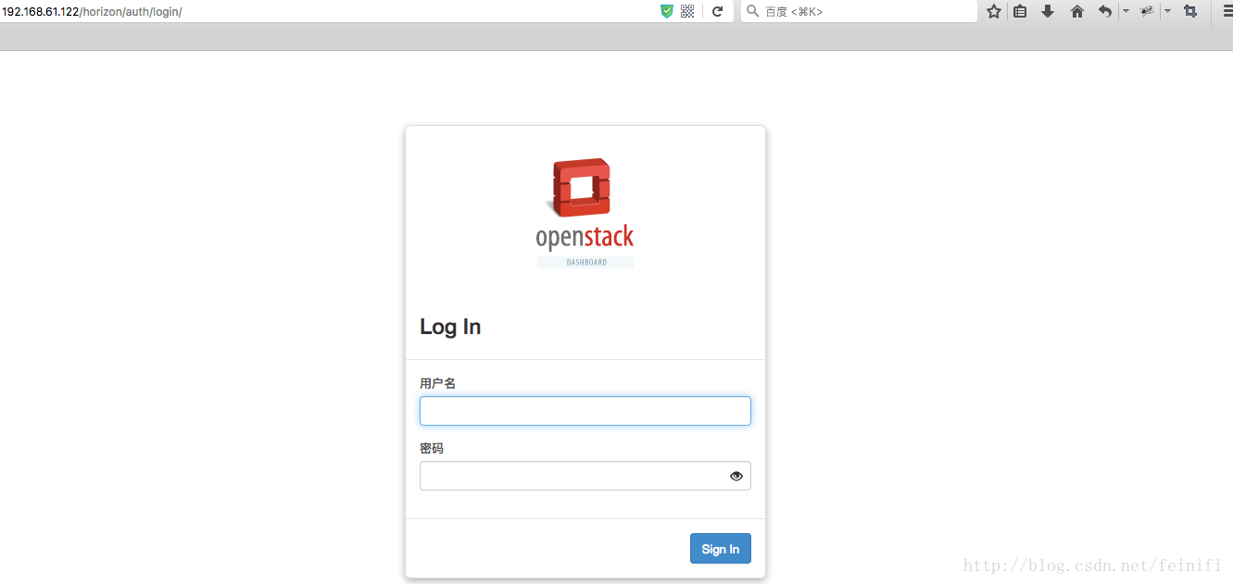Click the Sign In button
Image resolution: width=1233 pixels, height=584 pixels.
(x=721, y=549)
